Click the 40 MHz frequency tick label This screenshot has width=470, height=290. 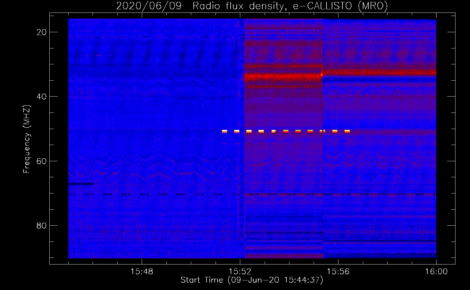[x=42, y=97]
